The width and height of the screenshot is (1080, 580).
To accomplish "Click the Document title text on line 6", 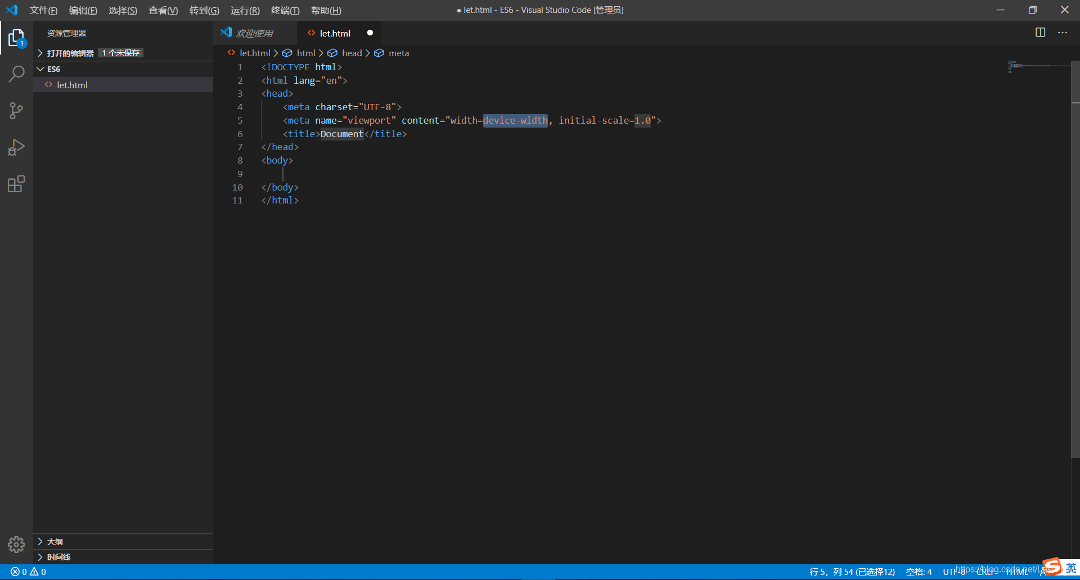I will 342,134.
